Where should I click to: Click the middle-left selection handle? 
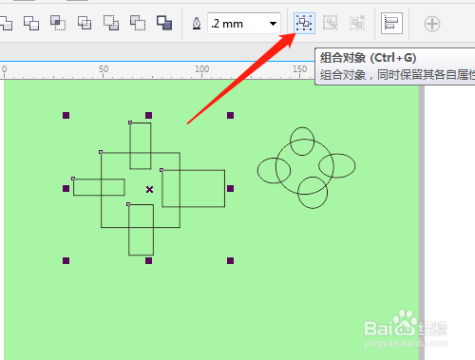[x=66, y=189]
